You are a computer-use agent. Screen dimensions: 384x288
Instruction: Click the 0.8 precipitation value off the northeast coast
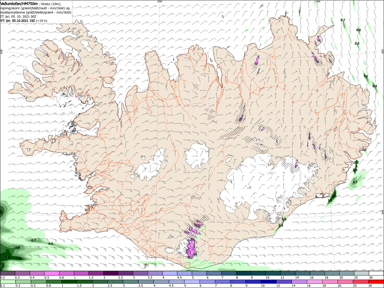pyautogui.click(x=358, y=30)
